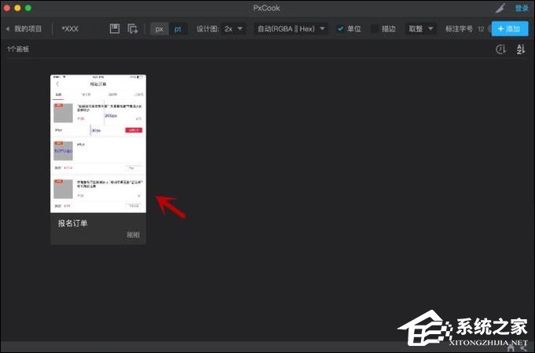Click the save project icon
Image resolution: width=535 pixels, height=353 pixels.
115,28
